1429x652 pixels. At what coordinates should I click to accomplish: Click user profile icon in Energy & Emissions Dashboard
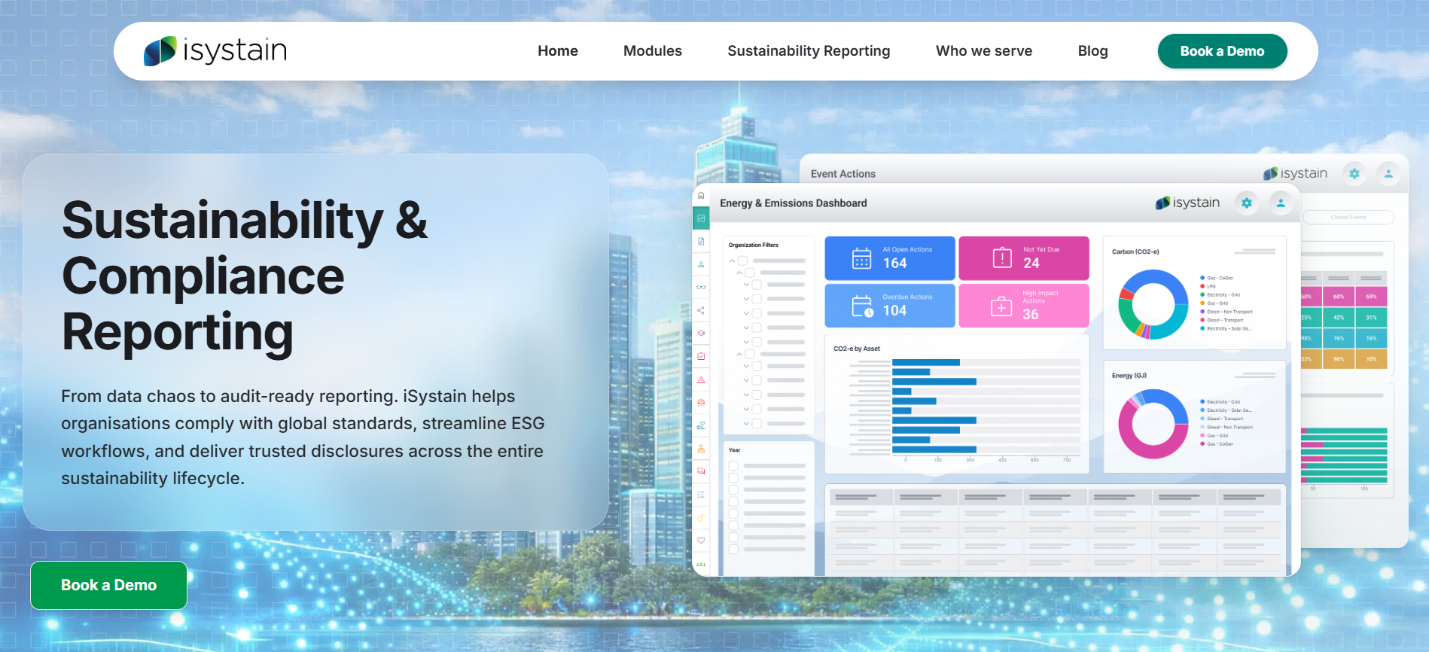1281,203
